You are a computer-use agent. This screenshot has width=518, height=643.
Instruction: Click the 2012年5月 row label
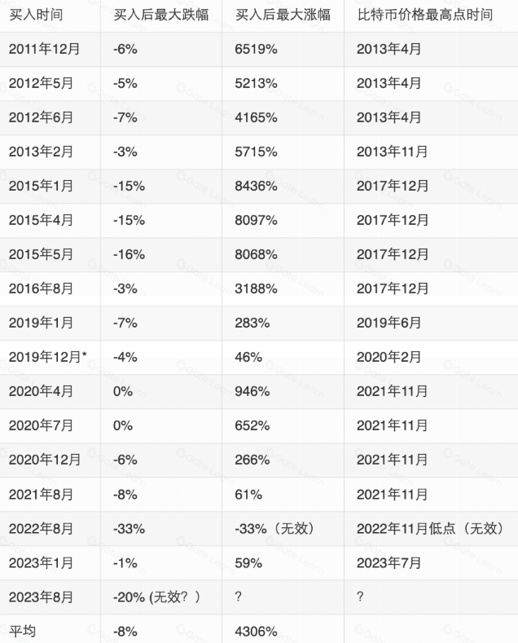[41, 83]
